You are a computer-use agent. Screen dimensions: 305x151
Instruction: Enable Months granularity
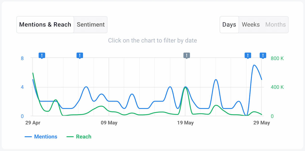(x=276, y=25)
